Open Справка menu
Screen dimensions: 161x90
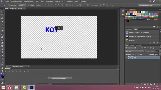tap(83, 2)
